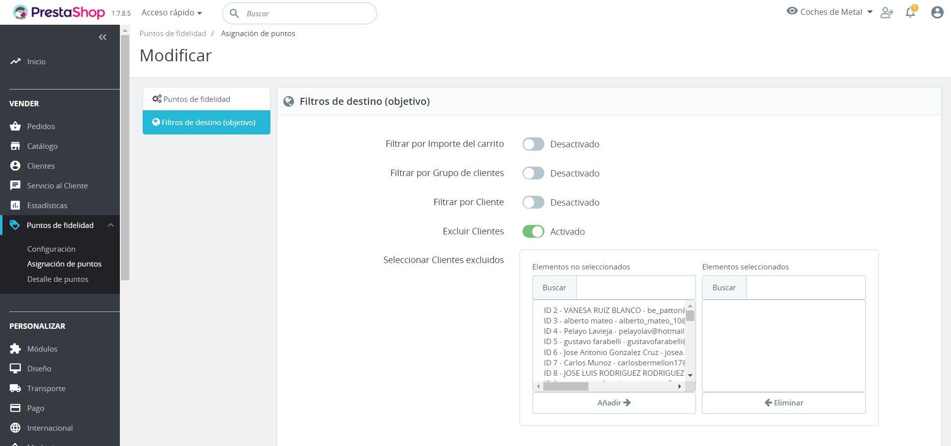Click the Estadísticas chart icon

pyautogui.click(x=15, y=205)
